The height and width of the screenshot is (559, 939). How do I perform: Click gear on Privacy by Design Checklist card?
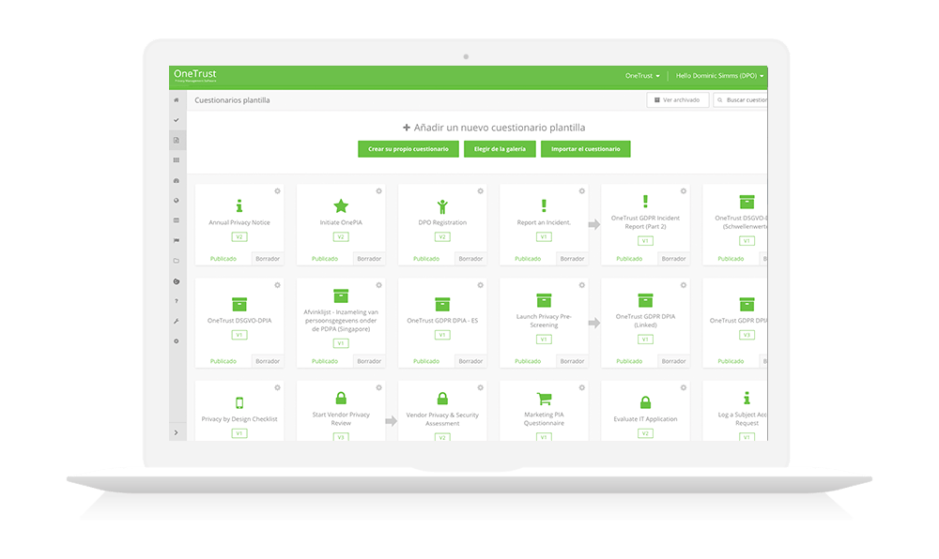[x=277, y=388]
